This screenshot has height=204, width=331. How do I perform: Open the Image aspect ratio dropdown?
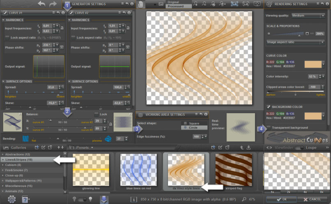296,42
